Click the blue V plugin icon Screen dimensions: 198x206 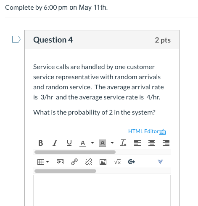(160, 161)
